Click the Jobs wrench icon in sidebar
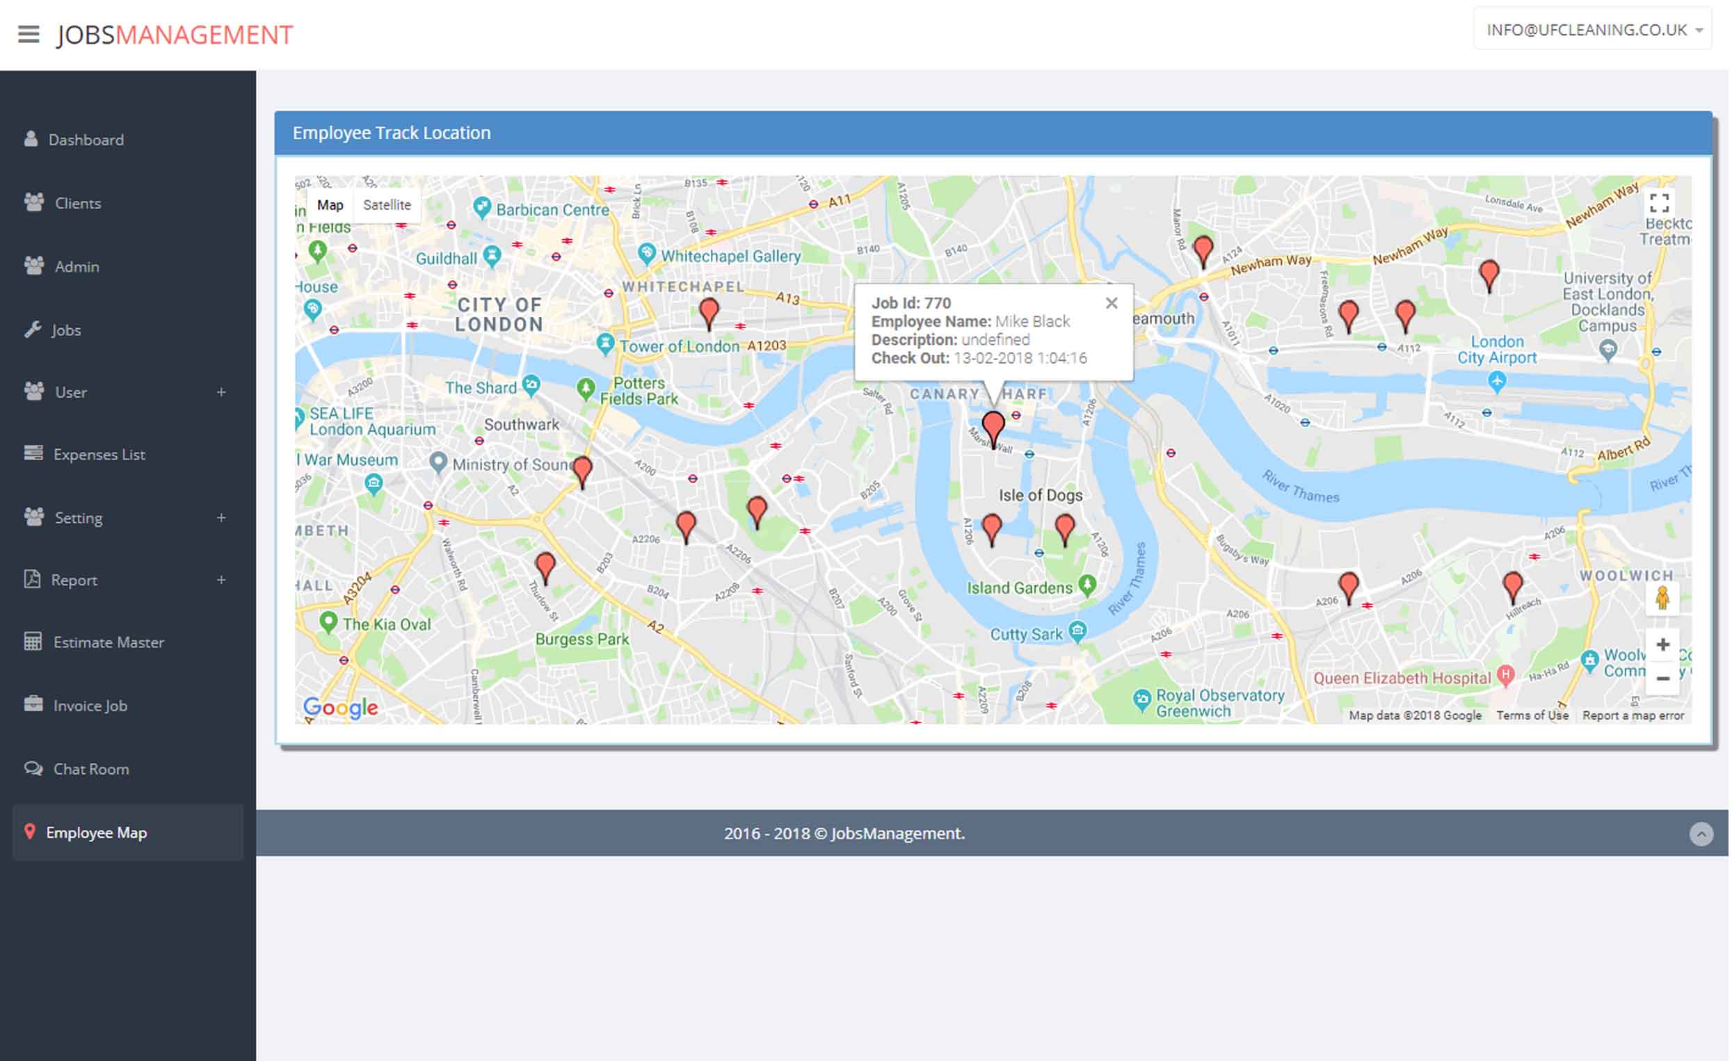The height and width of the screenshot is (1061, 1732). point(33,330)
